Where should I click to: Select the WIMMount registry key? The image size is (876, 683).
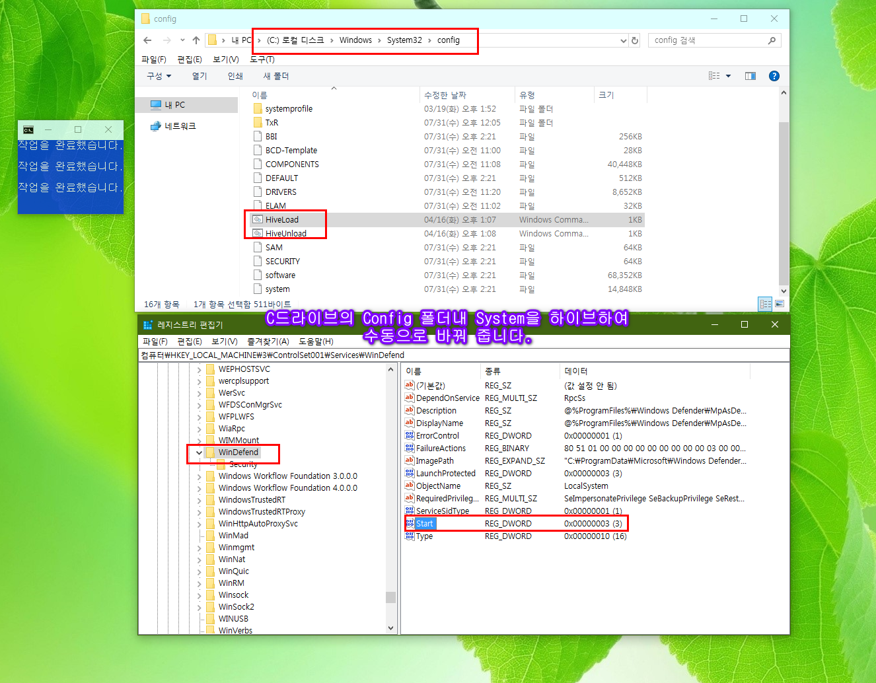pos(238,441)
